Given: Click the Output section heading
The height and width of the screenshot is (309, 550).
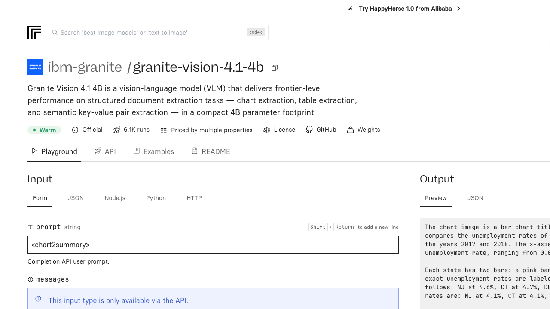Looking at the screenshot, I should [x=437, y=179].
